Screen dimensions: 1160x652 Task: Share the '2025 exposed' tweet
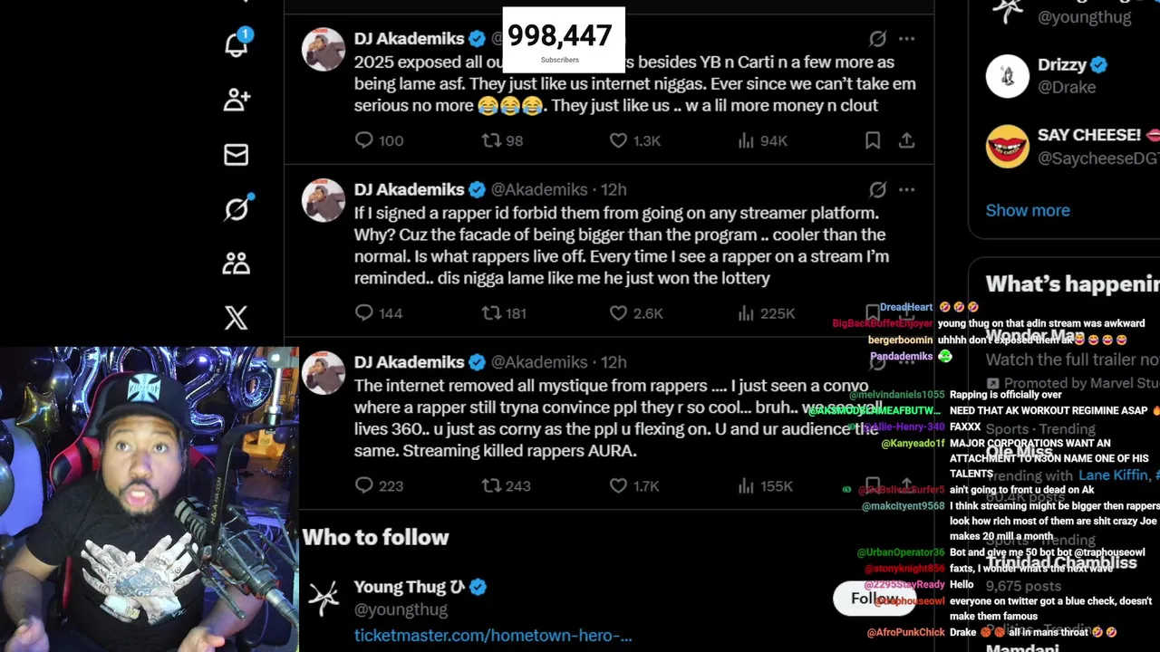tap(906, 140)
